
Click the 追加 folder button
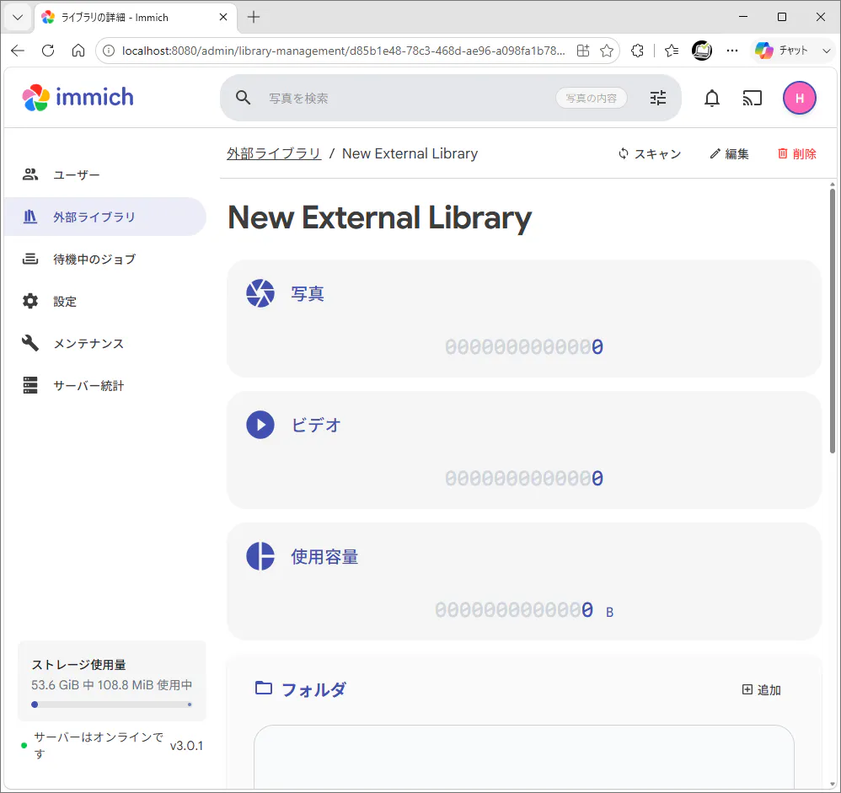[761, 689]
